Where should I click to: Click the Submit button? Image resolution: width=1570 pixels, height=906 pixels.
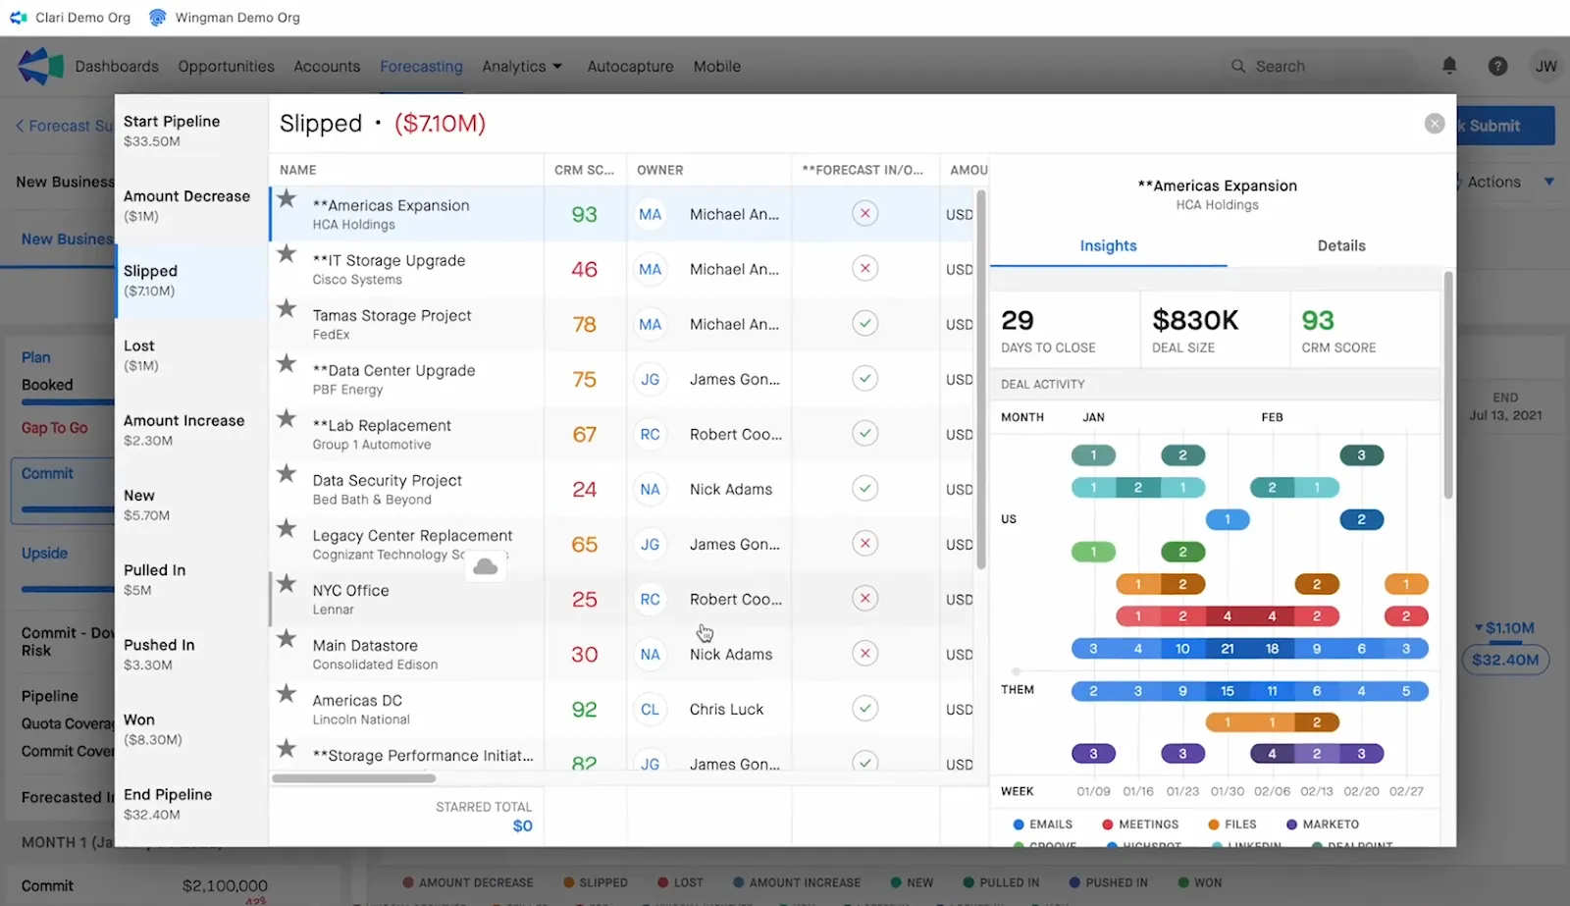(x=1505, y=126)
